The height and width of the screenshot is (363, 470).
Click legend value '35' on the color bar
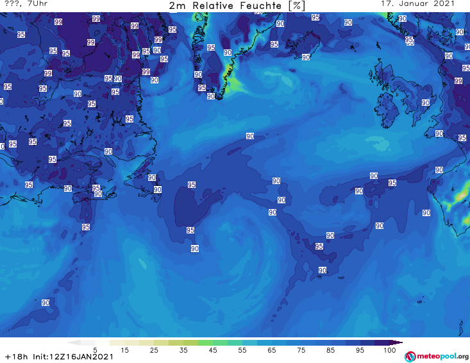coord(183,350)
